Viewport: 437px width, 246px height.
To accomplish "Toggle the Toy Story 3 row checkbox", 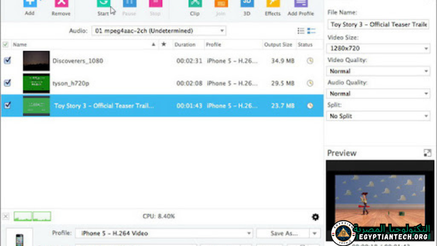I will click(x=7, y=105).
